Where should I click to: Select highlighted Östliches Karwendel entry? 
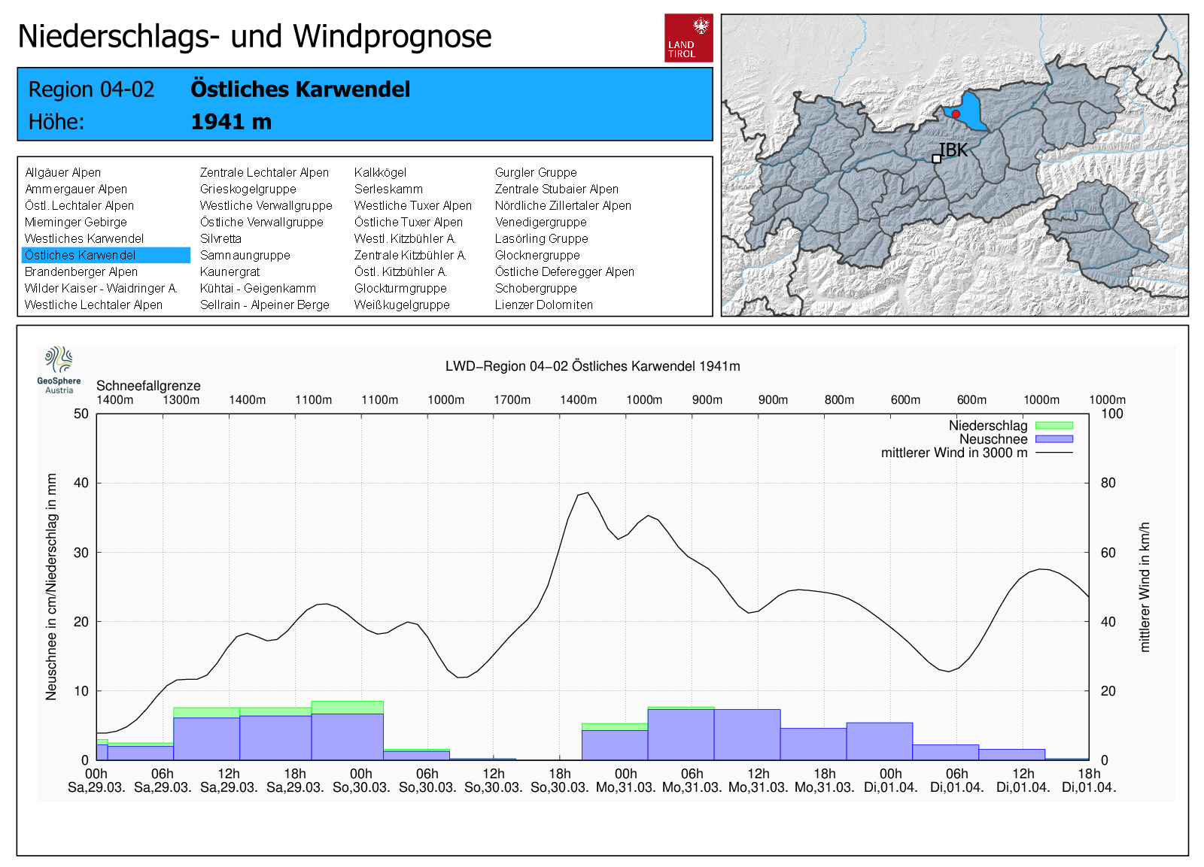tap(81, 256)
